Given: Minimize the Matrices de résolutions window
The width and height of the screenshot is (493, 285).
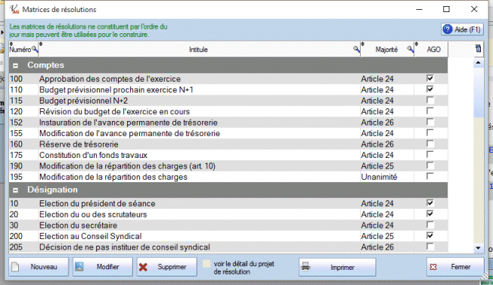Looking at the screenshot, I should point(419,9).
